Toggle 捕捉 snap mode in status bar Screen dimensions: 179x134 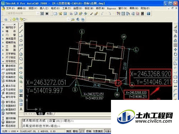(69, 131)
